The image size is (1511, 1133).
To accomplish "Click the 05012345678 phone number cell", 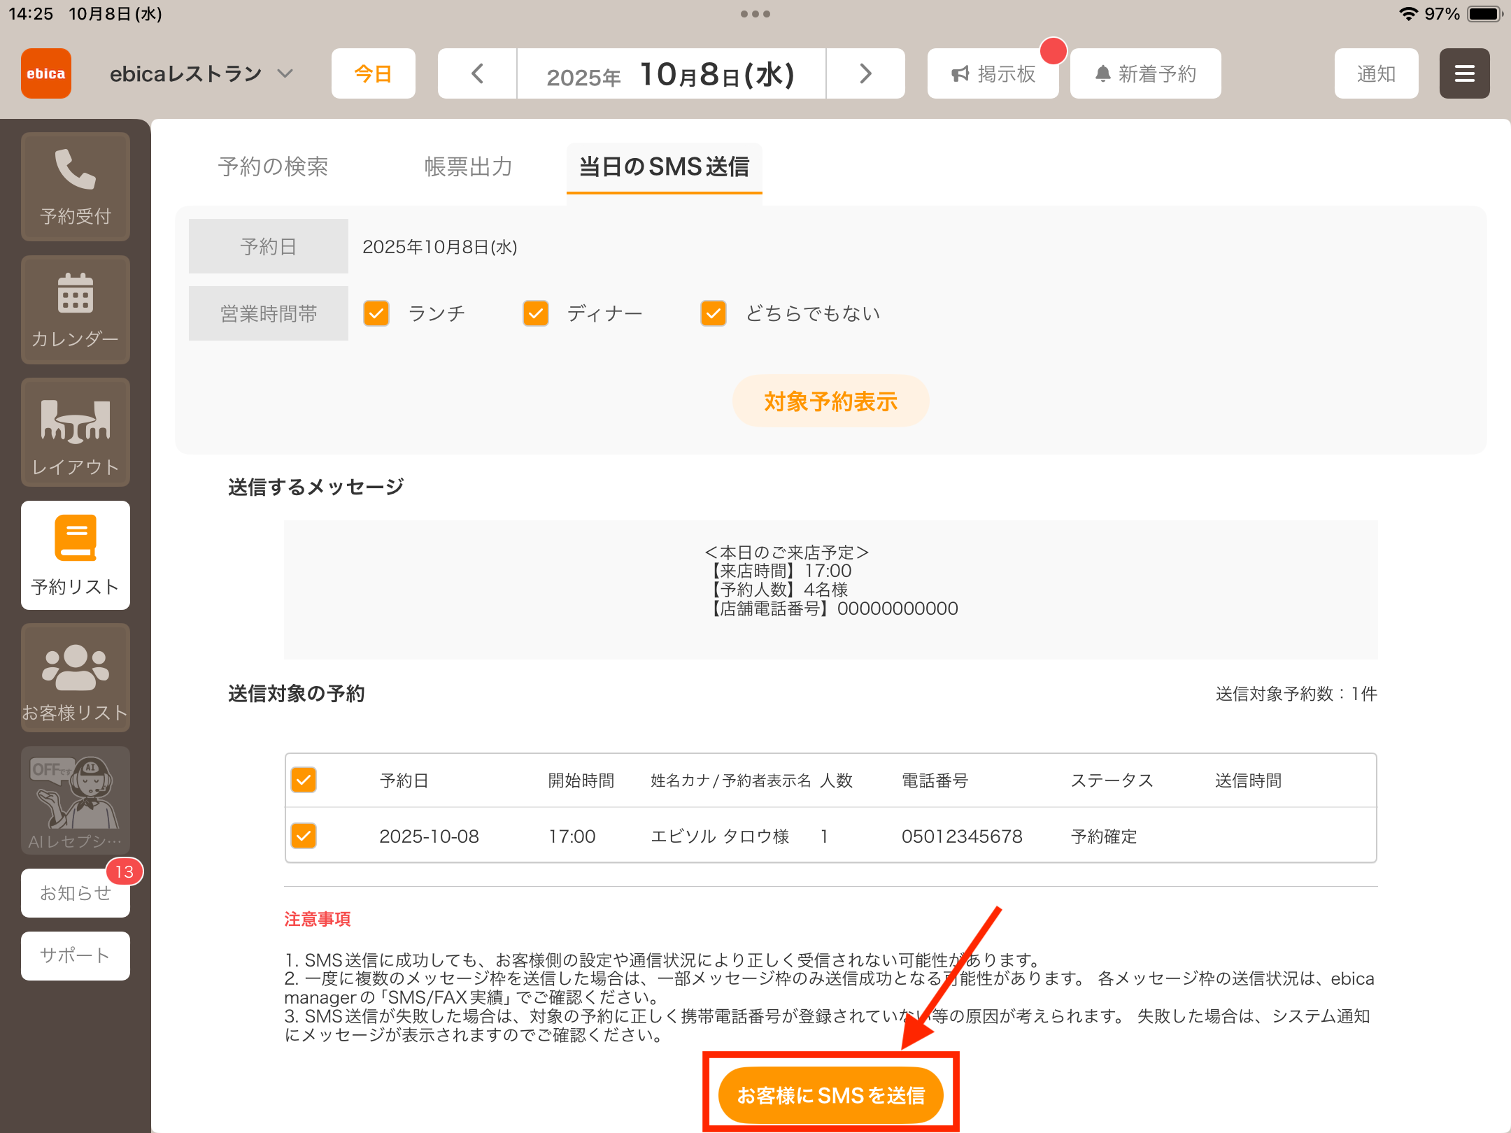I will (962, 836).
